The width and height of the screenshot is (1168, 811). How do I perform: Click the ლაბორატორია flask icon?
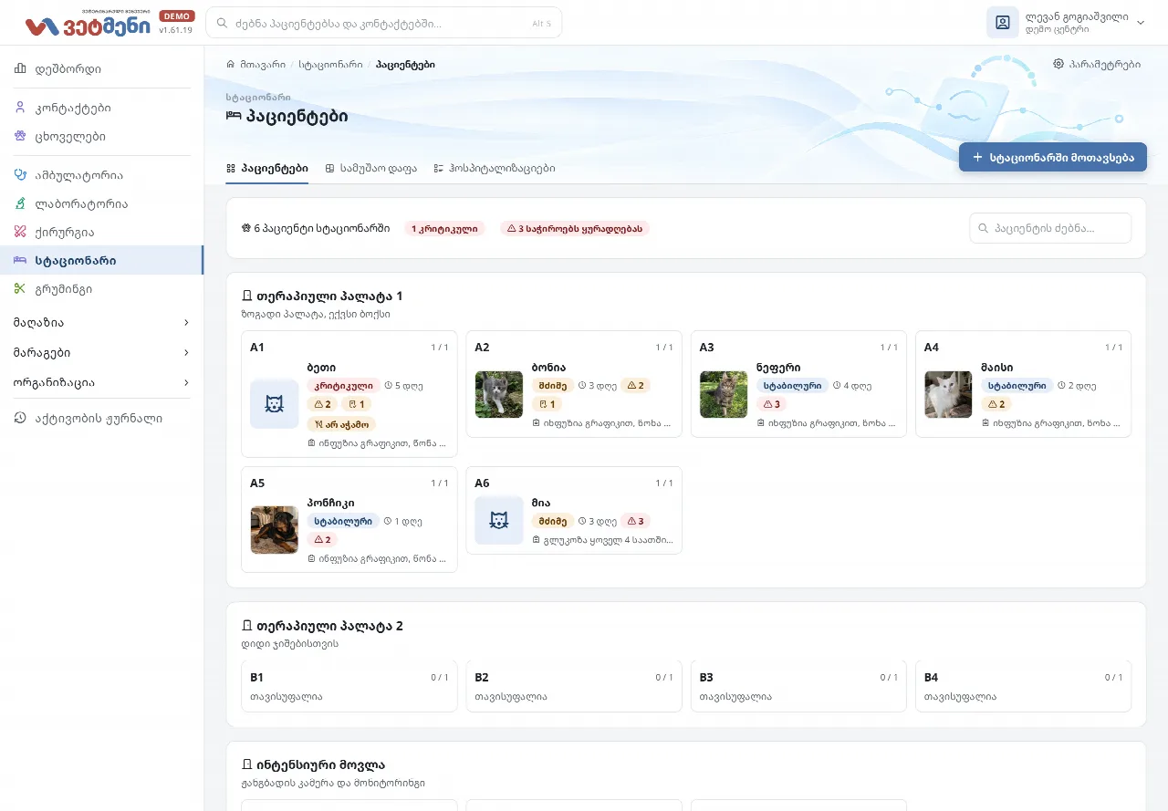(20, 203)
